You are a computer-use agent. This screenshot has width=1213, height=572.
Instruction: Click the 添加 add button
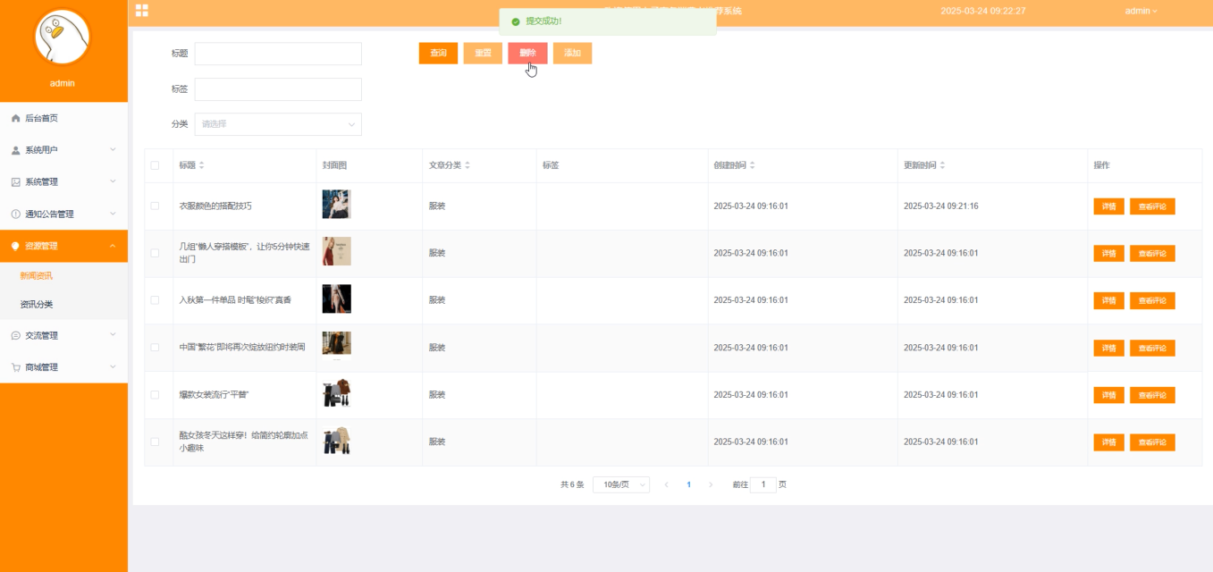(572, 53)
